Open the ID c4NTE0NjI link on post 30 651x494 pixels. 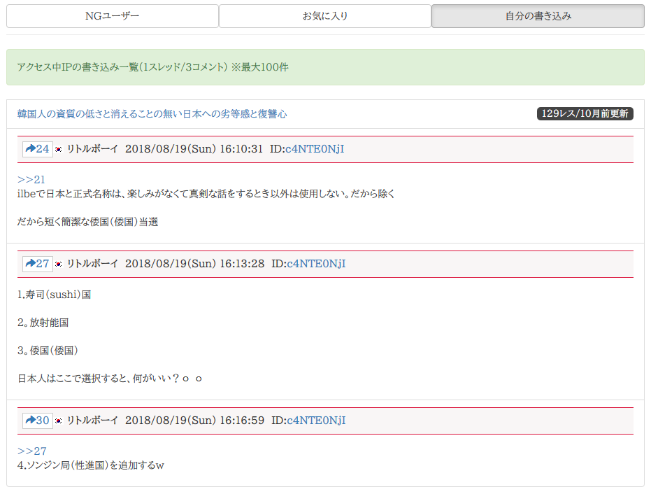click(x=316, y=421)
